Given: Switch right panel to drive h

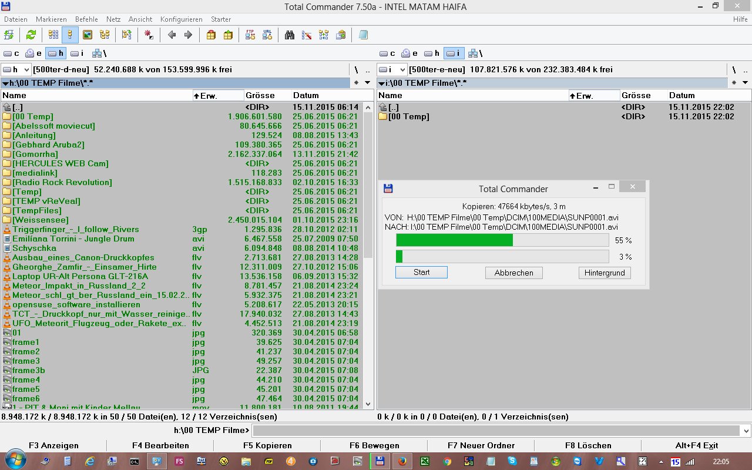Looking at the screenshot, I should [431, 53].
